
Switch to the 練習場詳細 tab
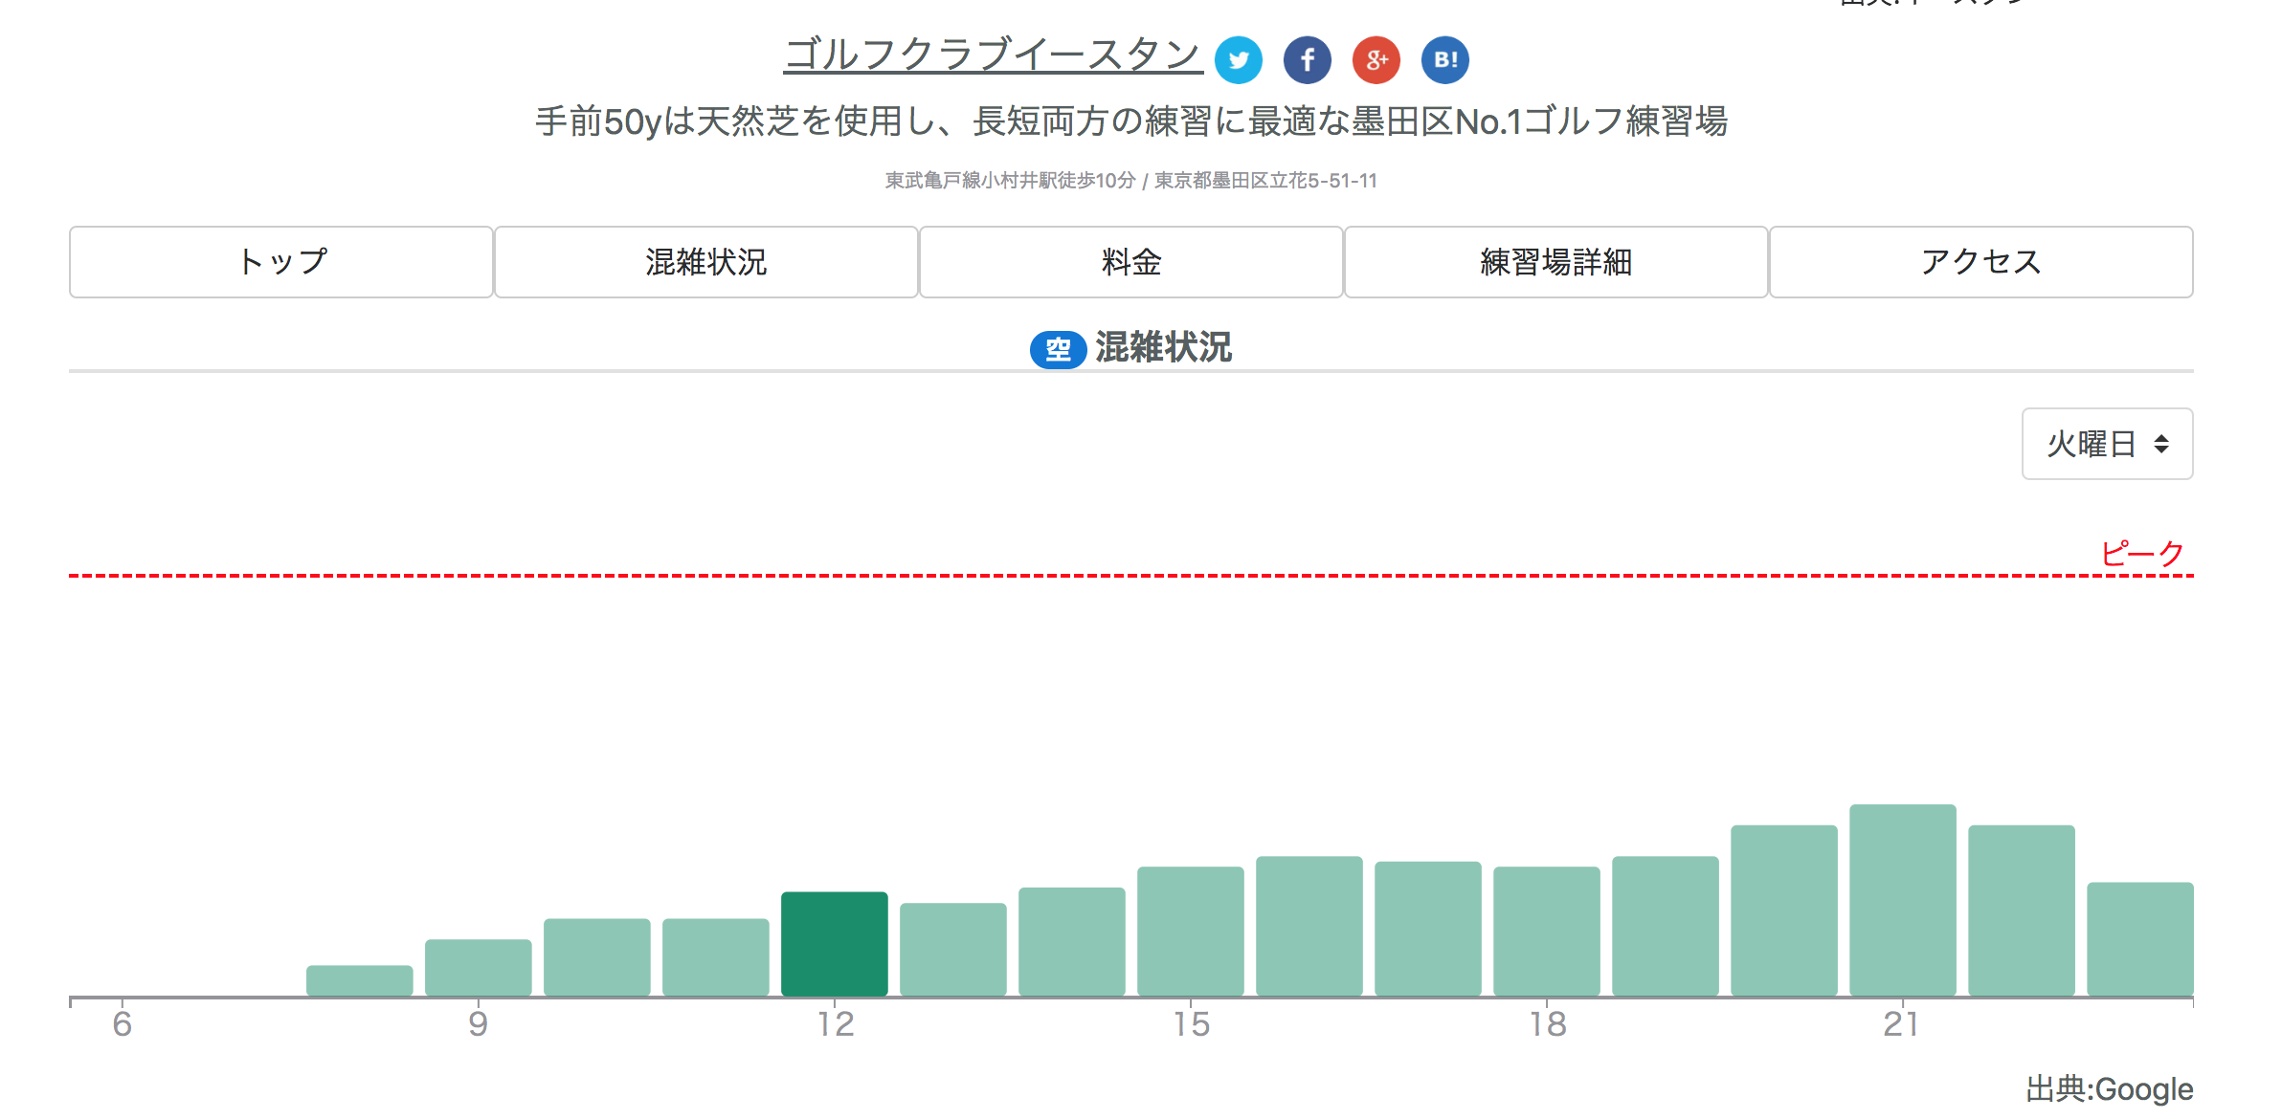click(1556, 262)
